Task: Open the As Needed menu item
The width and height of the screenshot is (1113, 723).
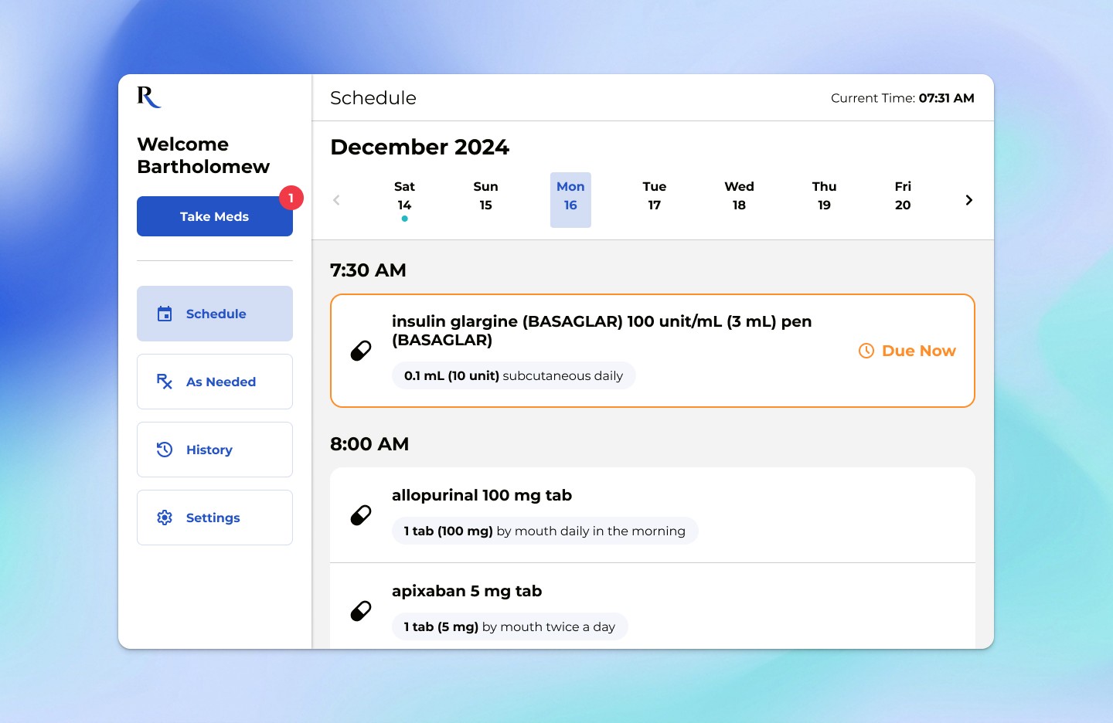Action: tap(215, 382)
